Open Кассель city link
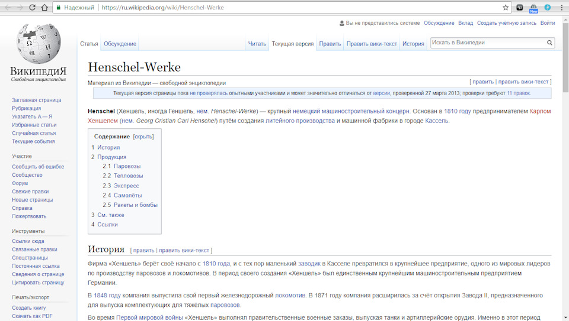Viewport: 569px width, 321px height. tap(437, 121)
